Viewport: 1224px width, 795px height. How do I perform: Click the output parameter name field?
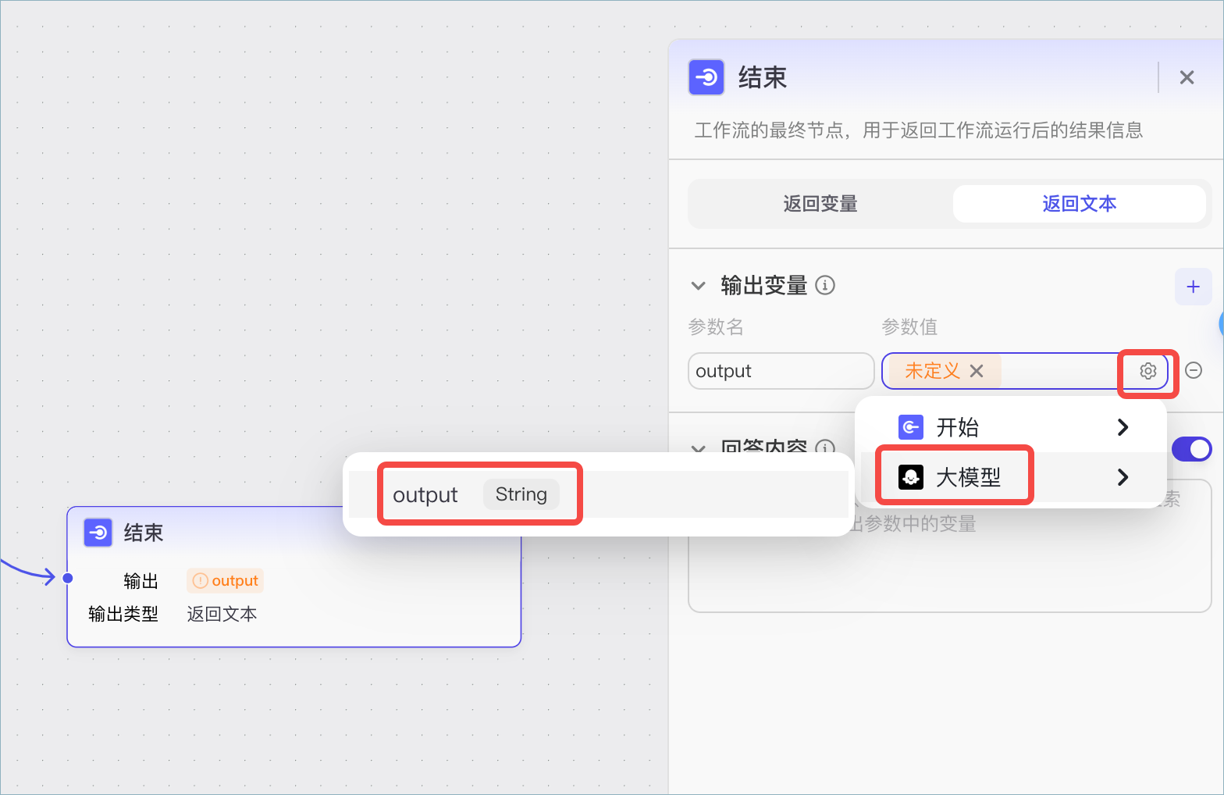coord(781,371)
